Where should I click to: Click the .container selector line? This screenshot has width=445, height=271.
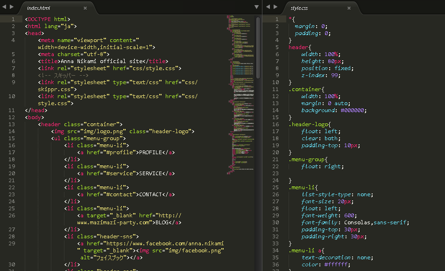[x=306, y=89]
